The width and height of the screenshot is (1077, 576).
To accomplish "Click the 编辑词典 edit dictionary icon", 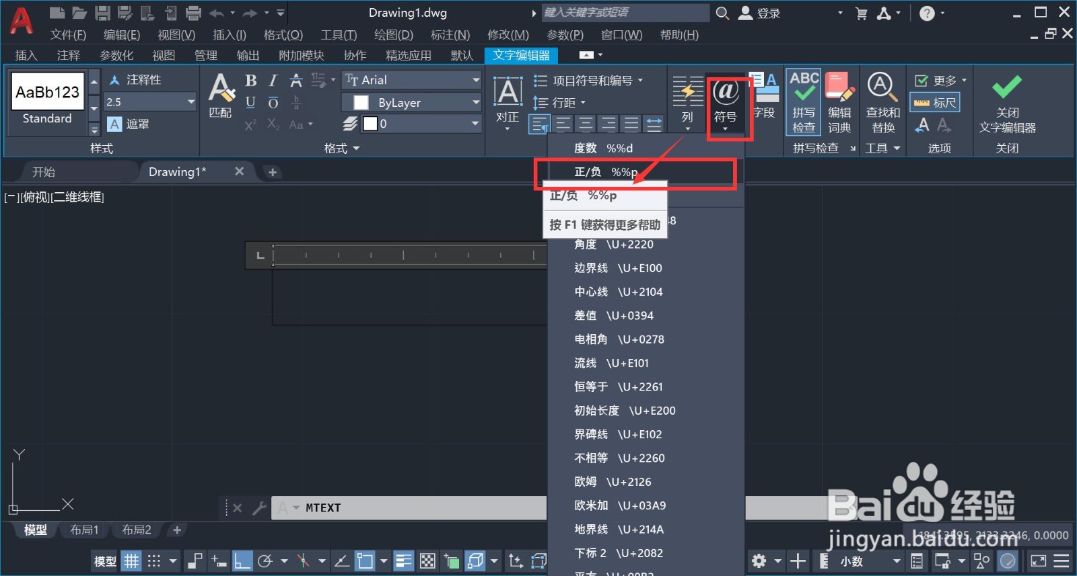I will [x=839, y=102].
